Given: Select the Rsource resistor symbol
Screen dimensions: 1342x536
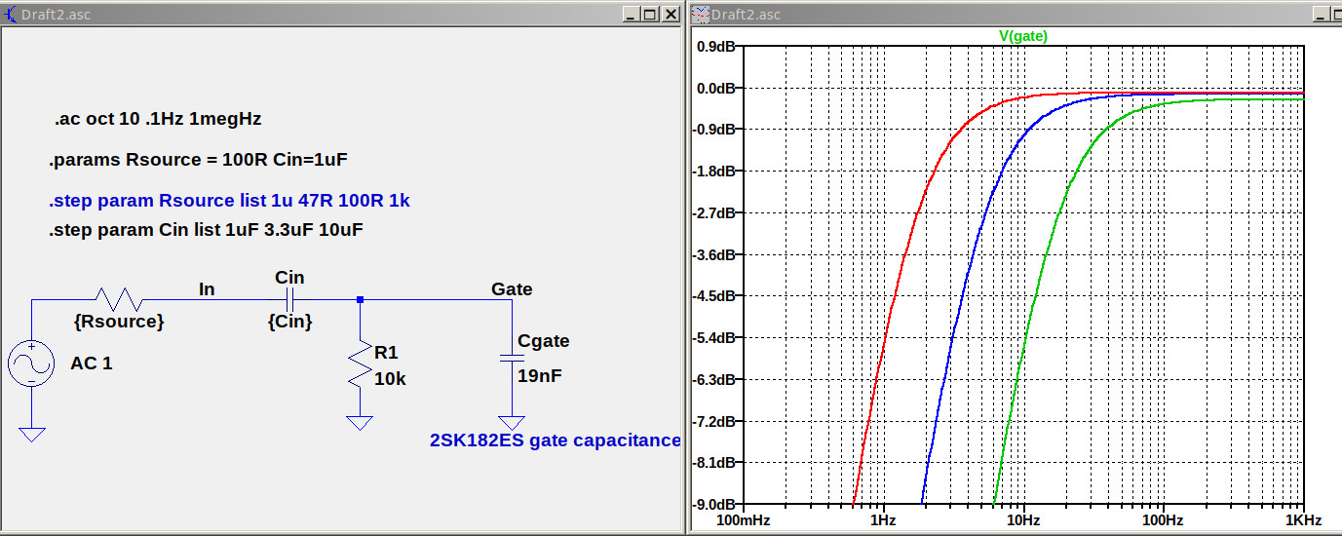Looking at the screenshot, I should [x=119, y=299].
